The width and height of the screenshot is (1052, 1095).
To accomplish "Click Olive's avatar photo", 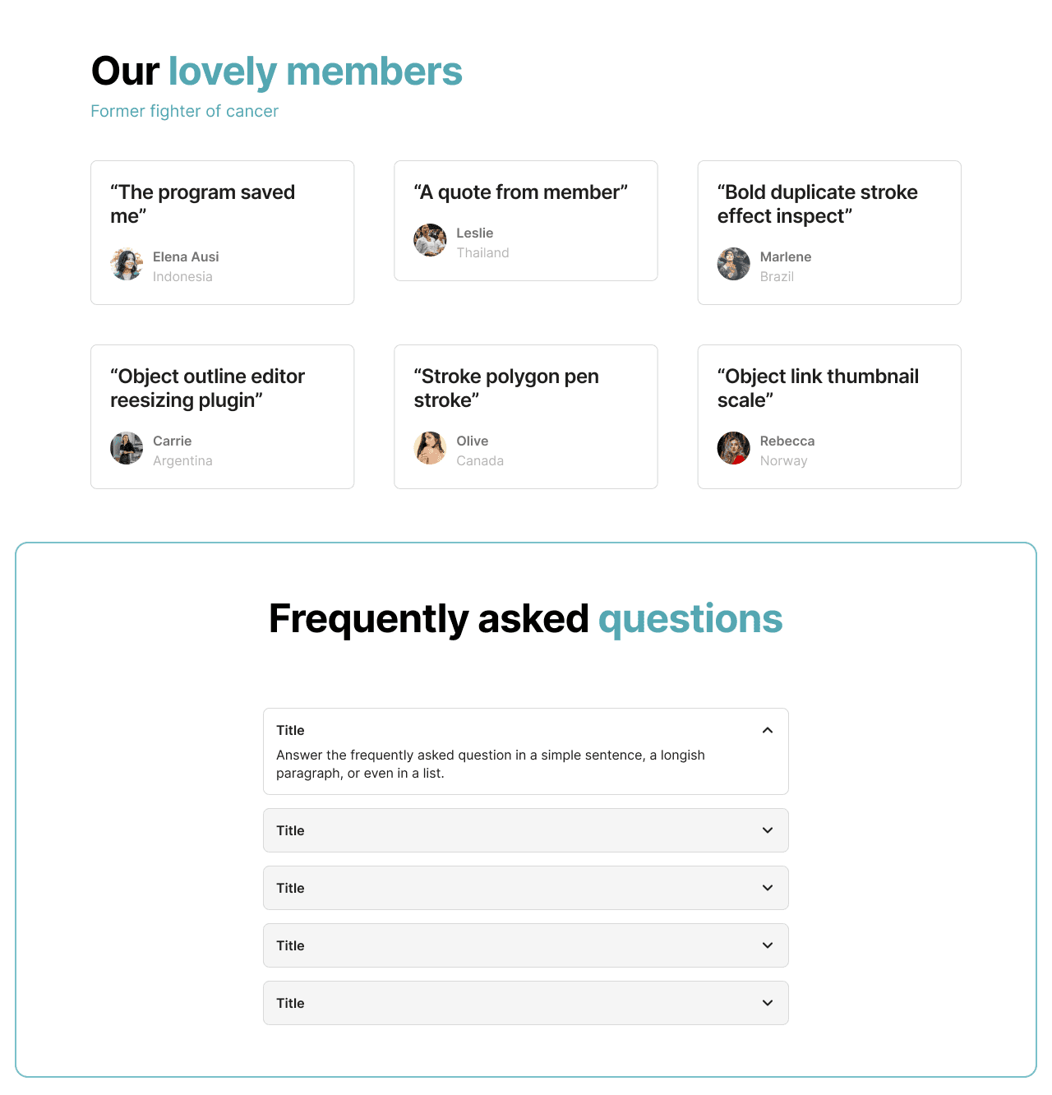I will (429, 448).
